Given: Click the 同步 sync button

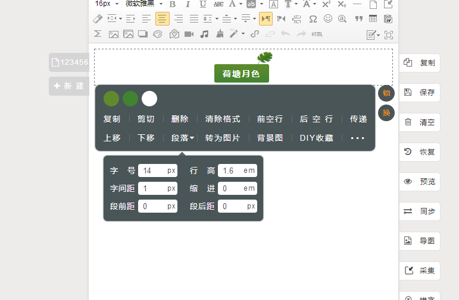Looking at the screenshot, I should pyautogui.click(x=420, y=211).
